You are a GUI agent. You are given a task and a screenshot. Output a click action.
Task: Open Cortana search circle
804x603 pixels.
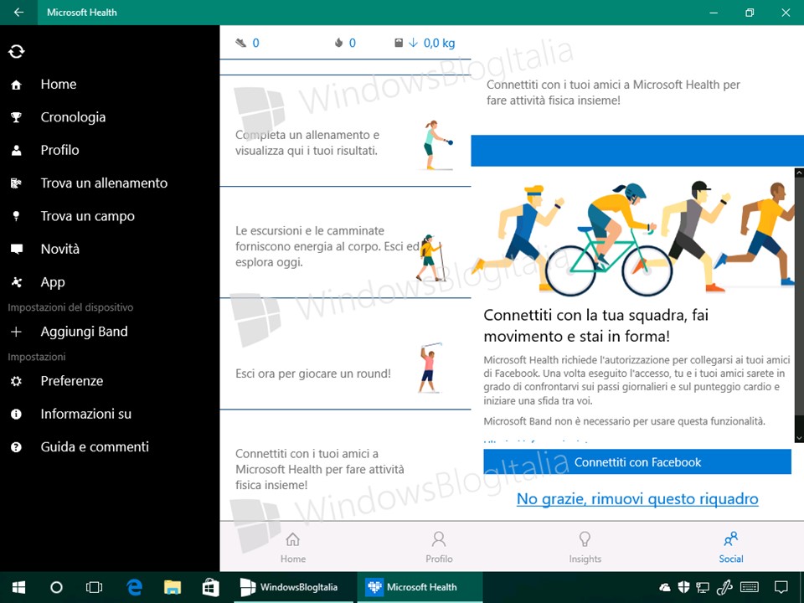(x=56, y=587)
